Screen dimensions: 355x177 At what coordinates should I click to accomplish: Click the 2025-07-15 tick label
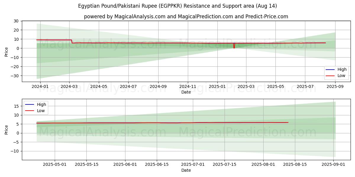tap(225, 165)
